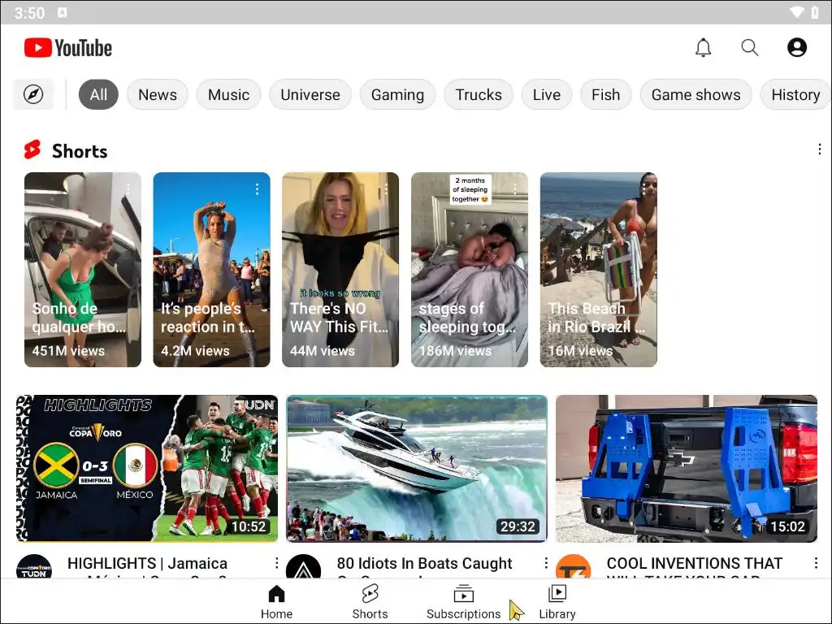Viewport: 832px width, 624px height.
Task: Play the boat waterfall video thumbnail
Action: pos(417,469)
